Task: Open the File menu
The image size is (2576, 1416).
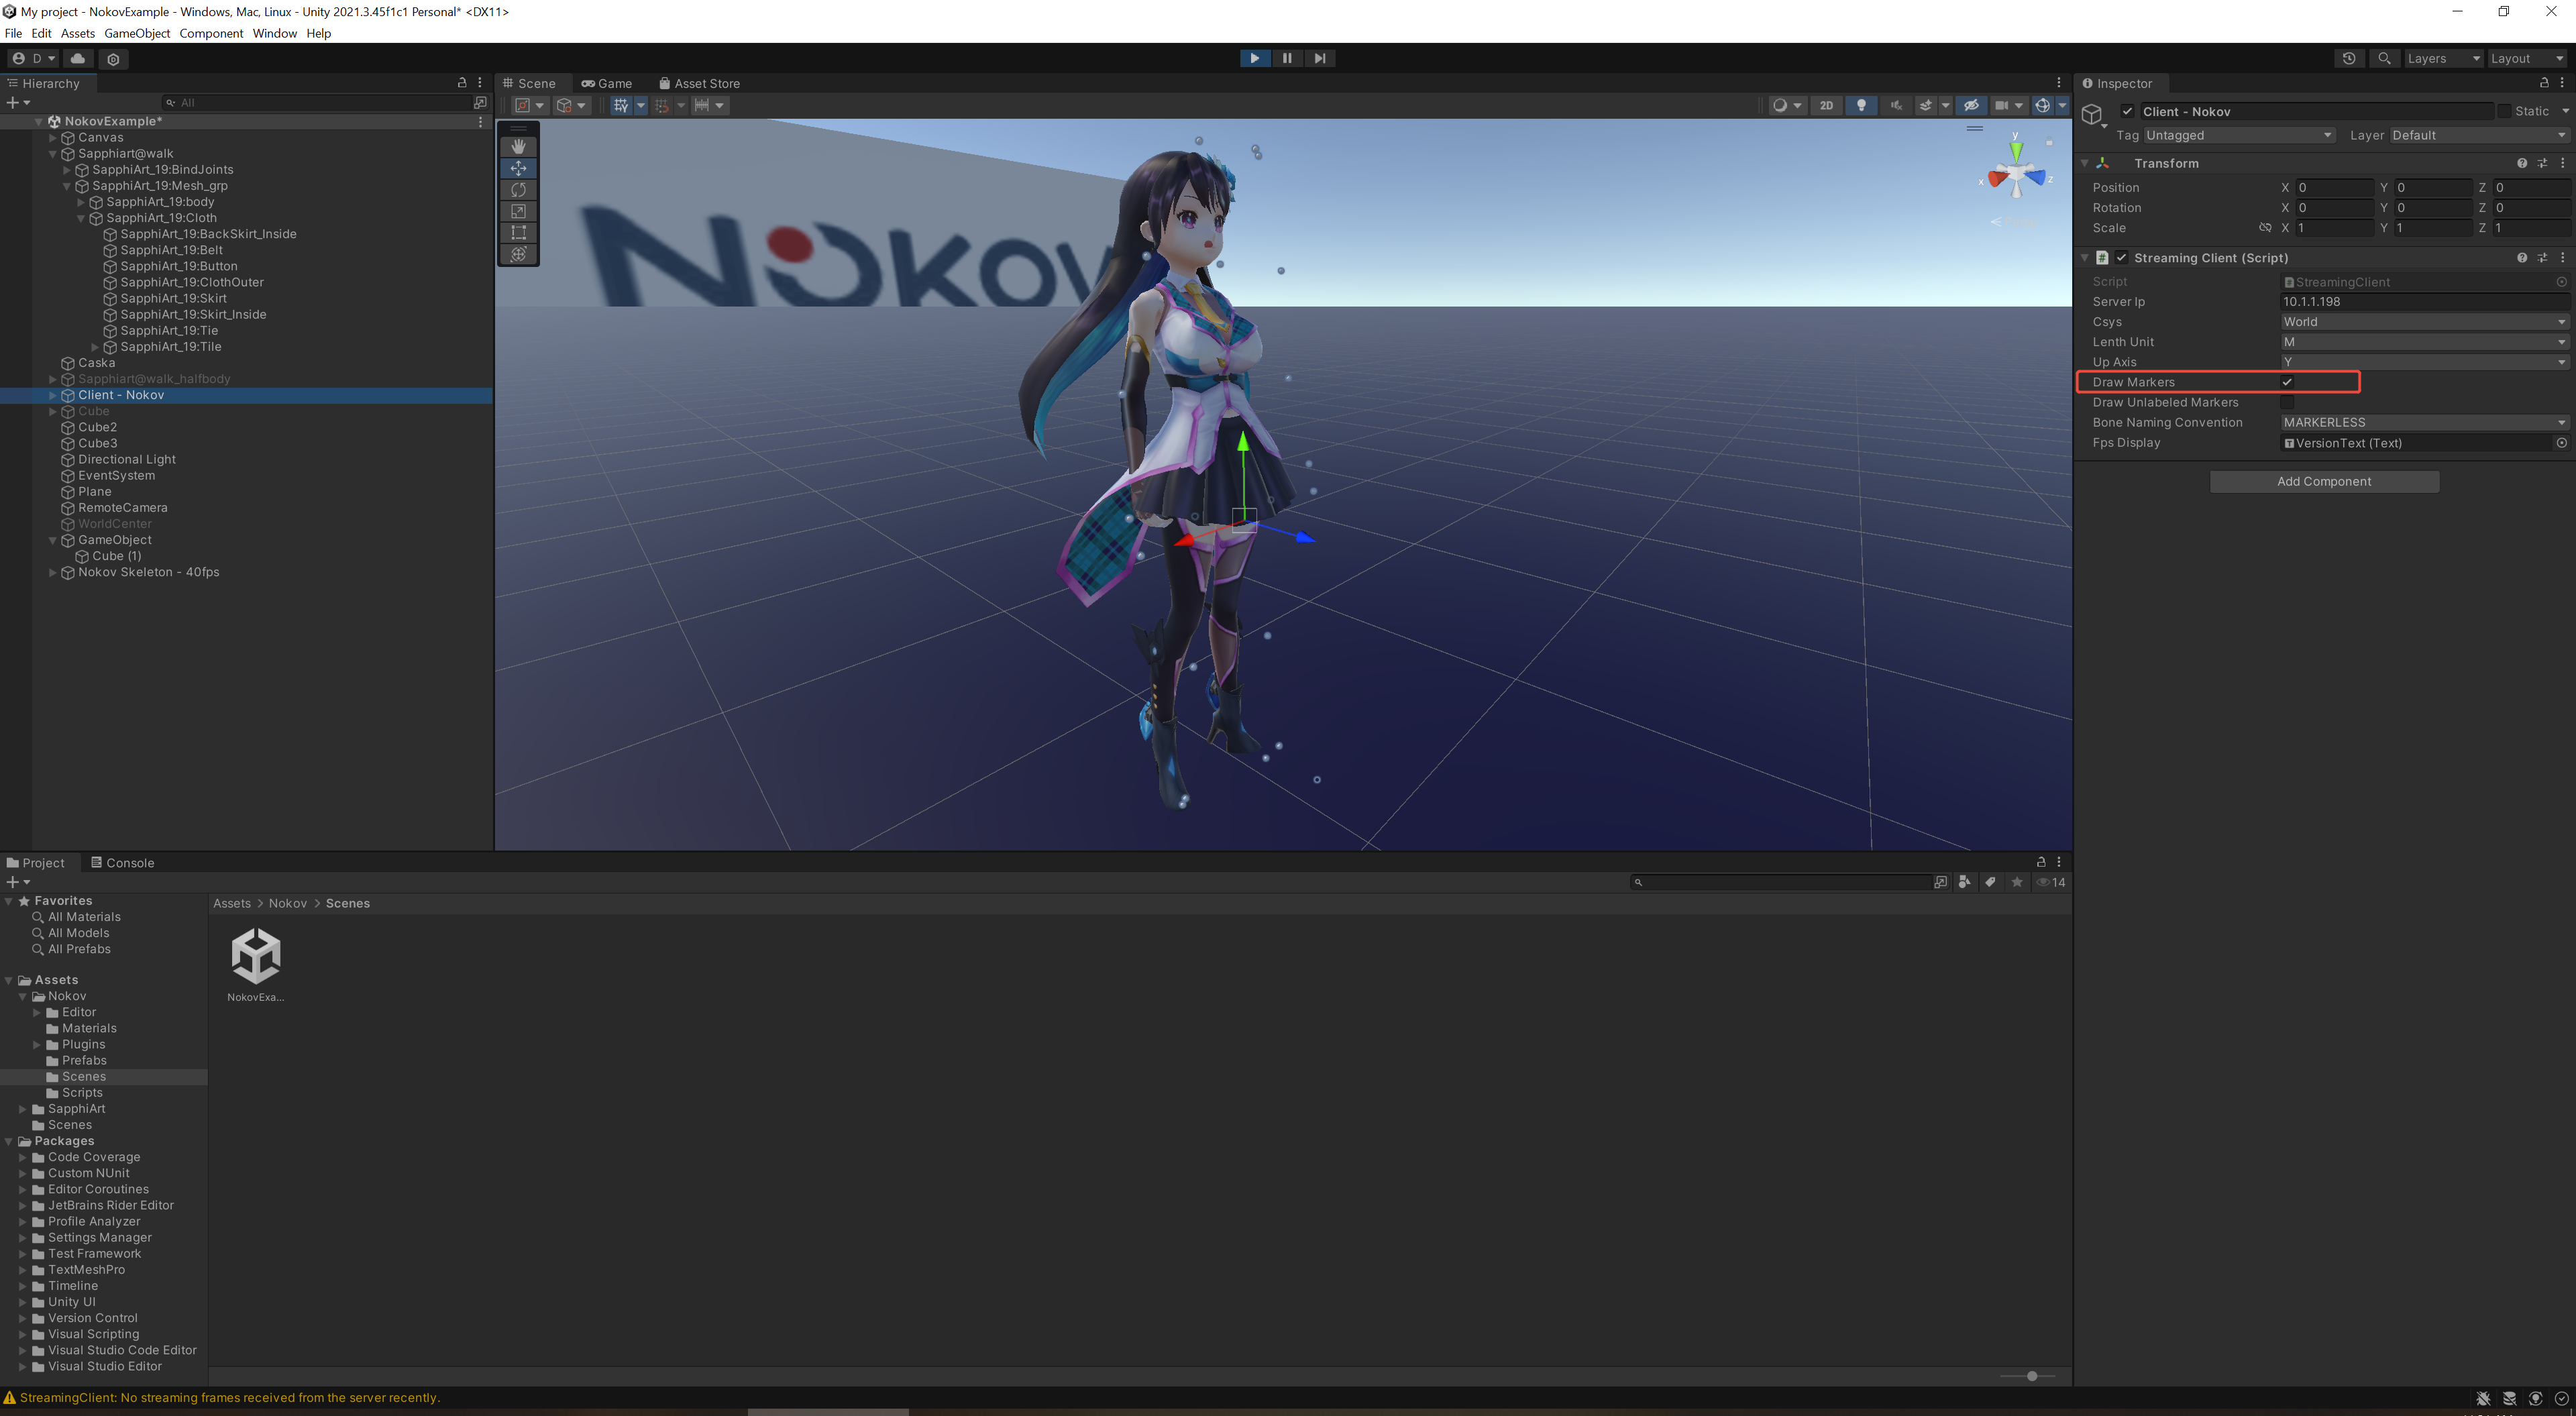Action: pos(13,33)
